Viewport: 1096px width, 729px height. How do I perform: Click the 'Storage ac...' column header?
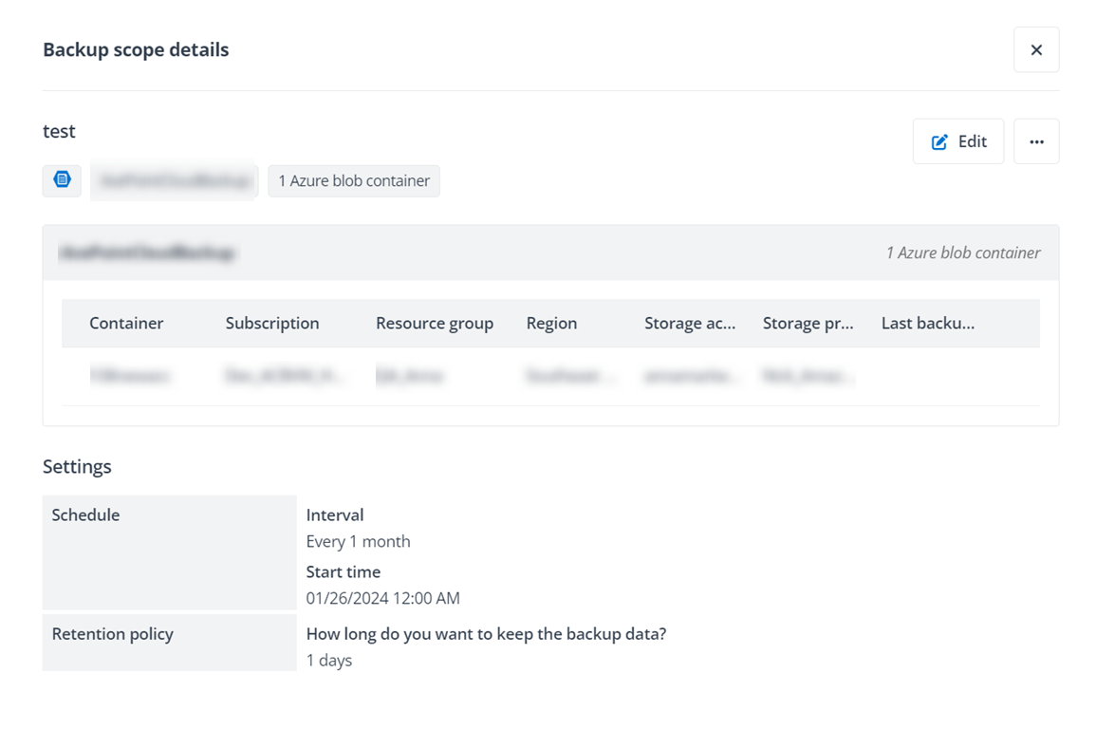[690, 323]
